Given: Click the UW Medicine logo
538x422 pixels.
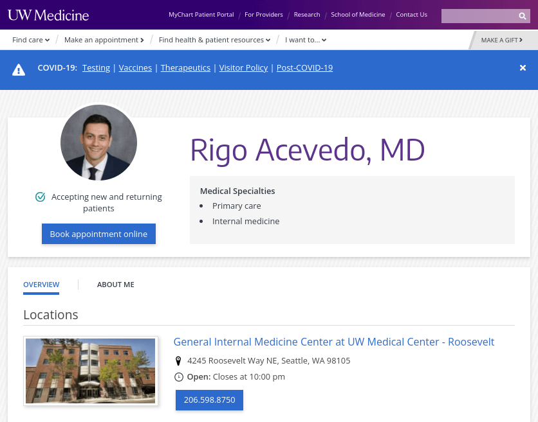Looking at the screenshot, I should (48, 15).
